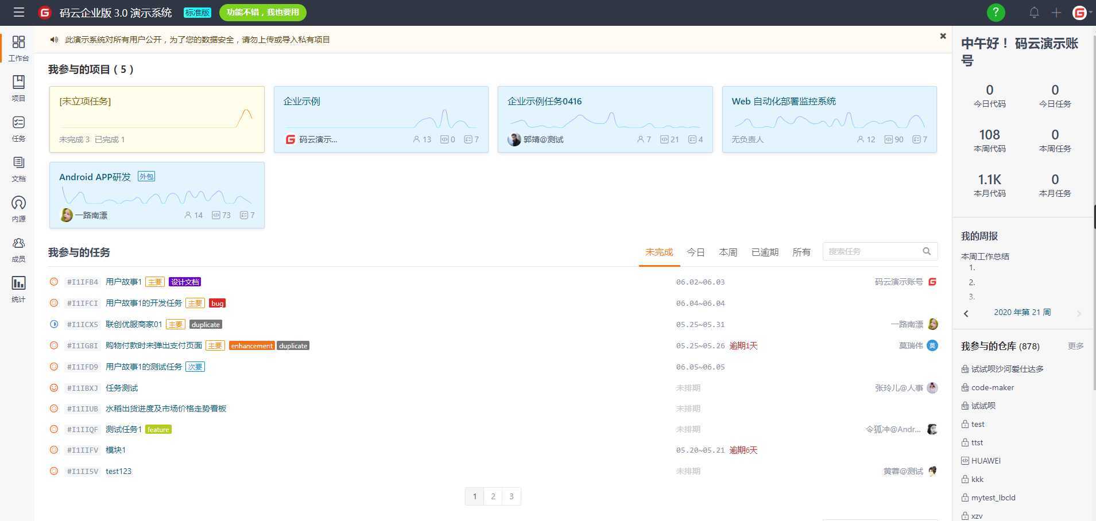The image size is (1096, 521).
Task: Toggle status circle of task #I1IFB4
Action: [x=54, y=282]
